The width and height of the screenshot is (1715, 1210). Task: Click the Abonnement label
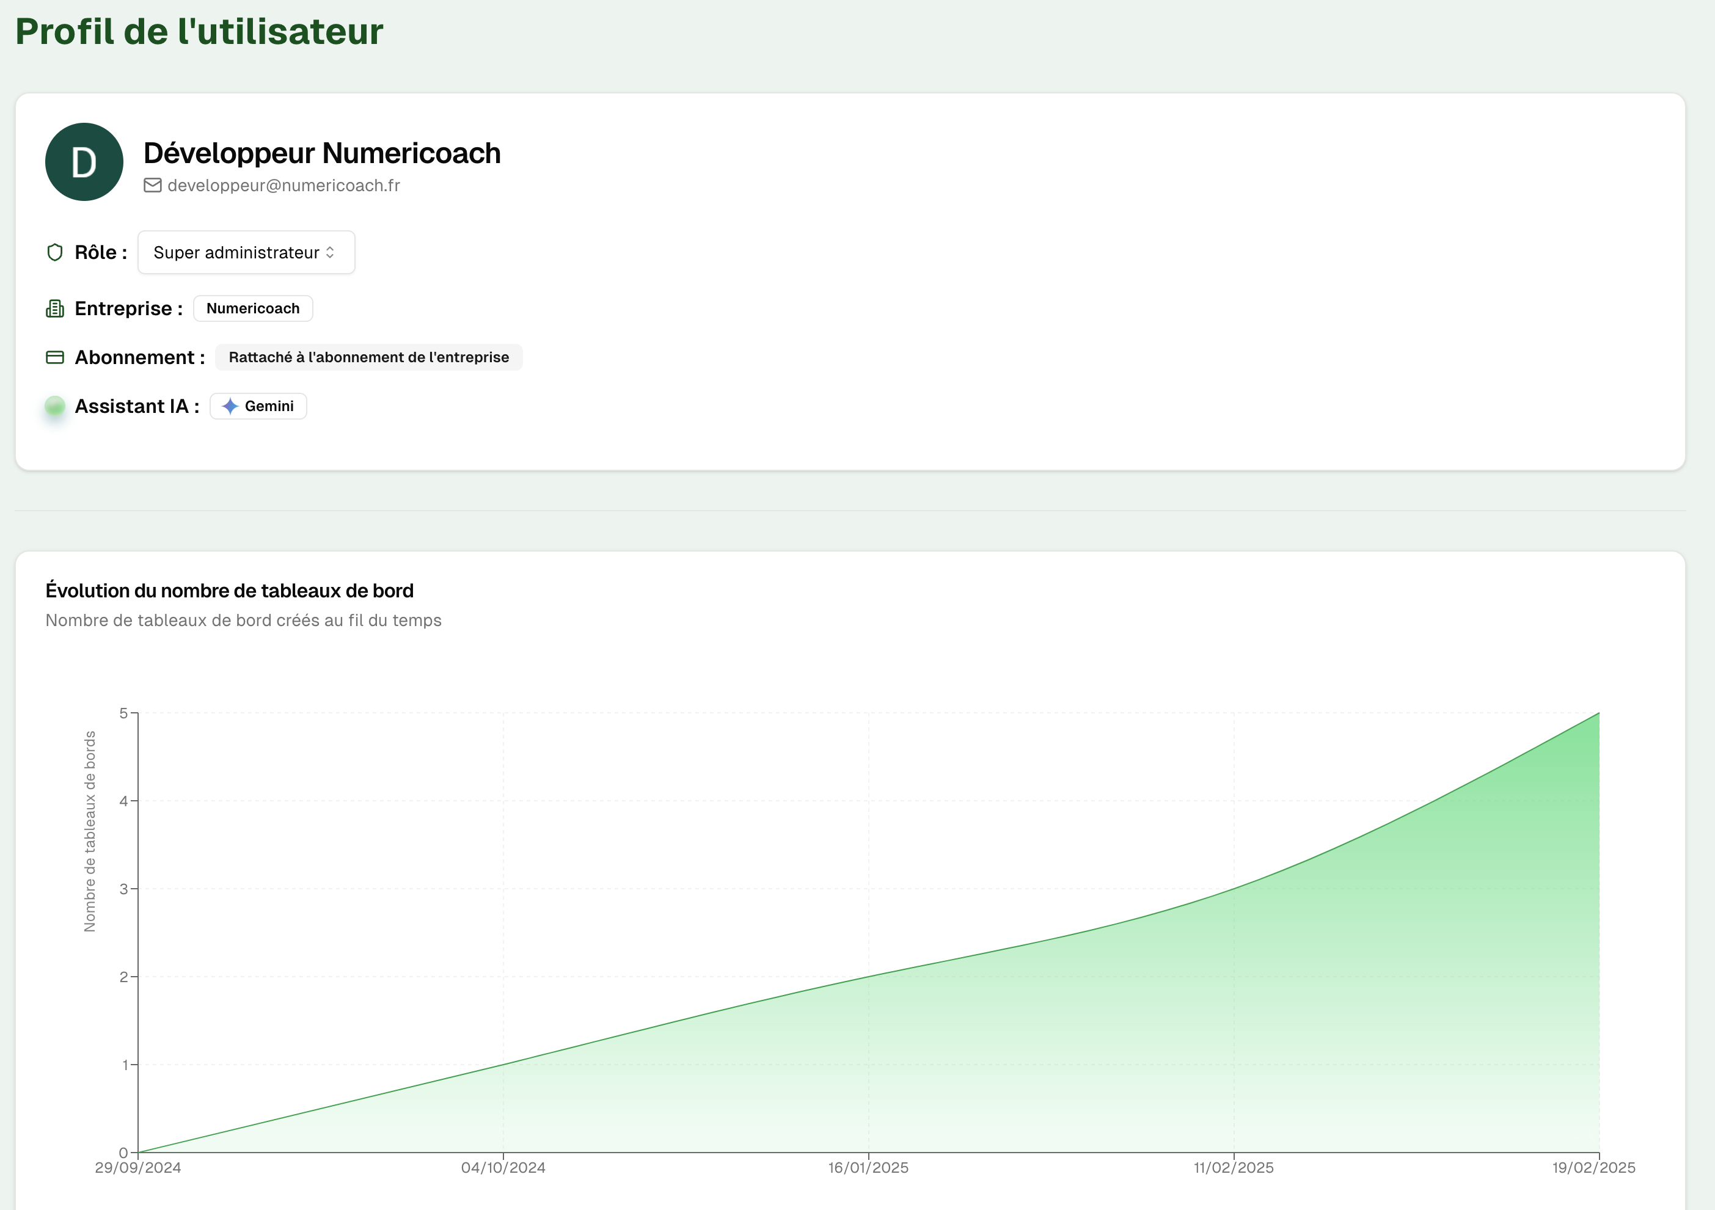coord(140,357)
